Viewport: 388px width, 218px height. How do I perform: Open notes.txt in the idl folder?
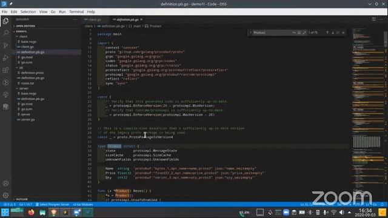pos(27,84)
